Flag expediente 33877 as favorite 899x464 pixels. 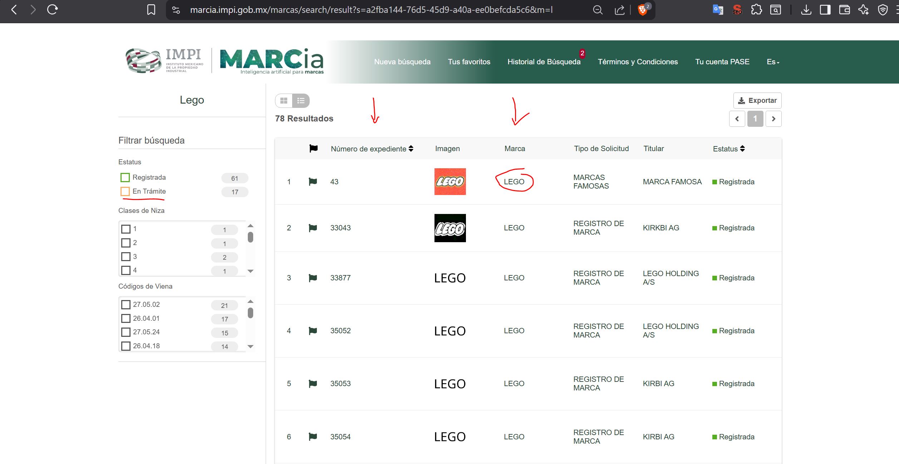pyautogui.click(x=313, y=278)
